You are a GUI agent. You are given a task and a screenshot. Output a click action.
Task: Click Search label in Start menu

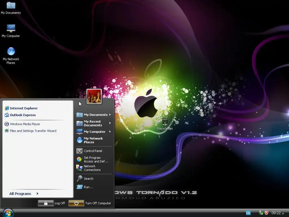[88, 179]
